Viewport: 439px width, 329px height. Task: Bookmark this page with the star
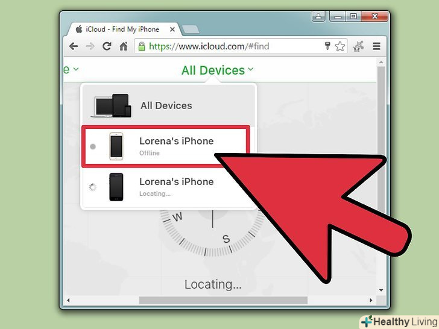pos(340,46)
